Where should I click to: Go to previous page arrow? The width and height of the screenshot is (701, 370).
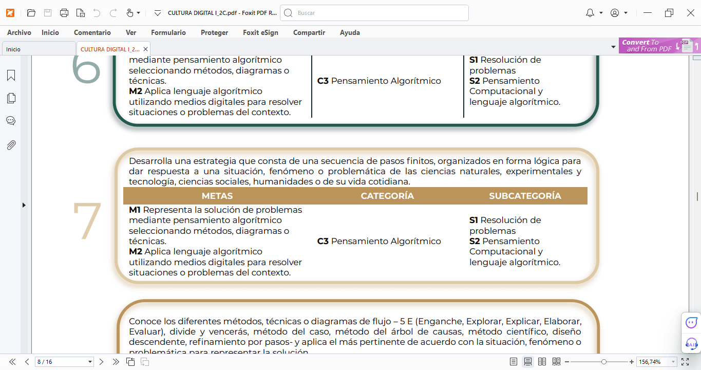tap(27, 362)
